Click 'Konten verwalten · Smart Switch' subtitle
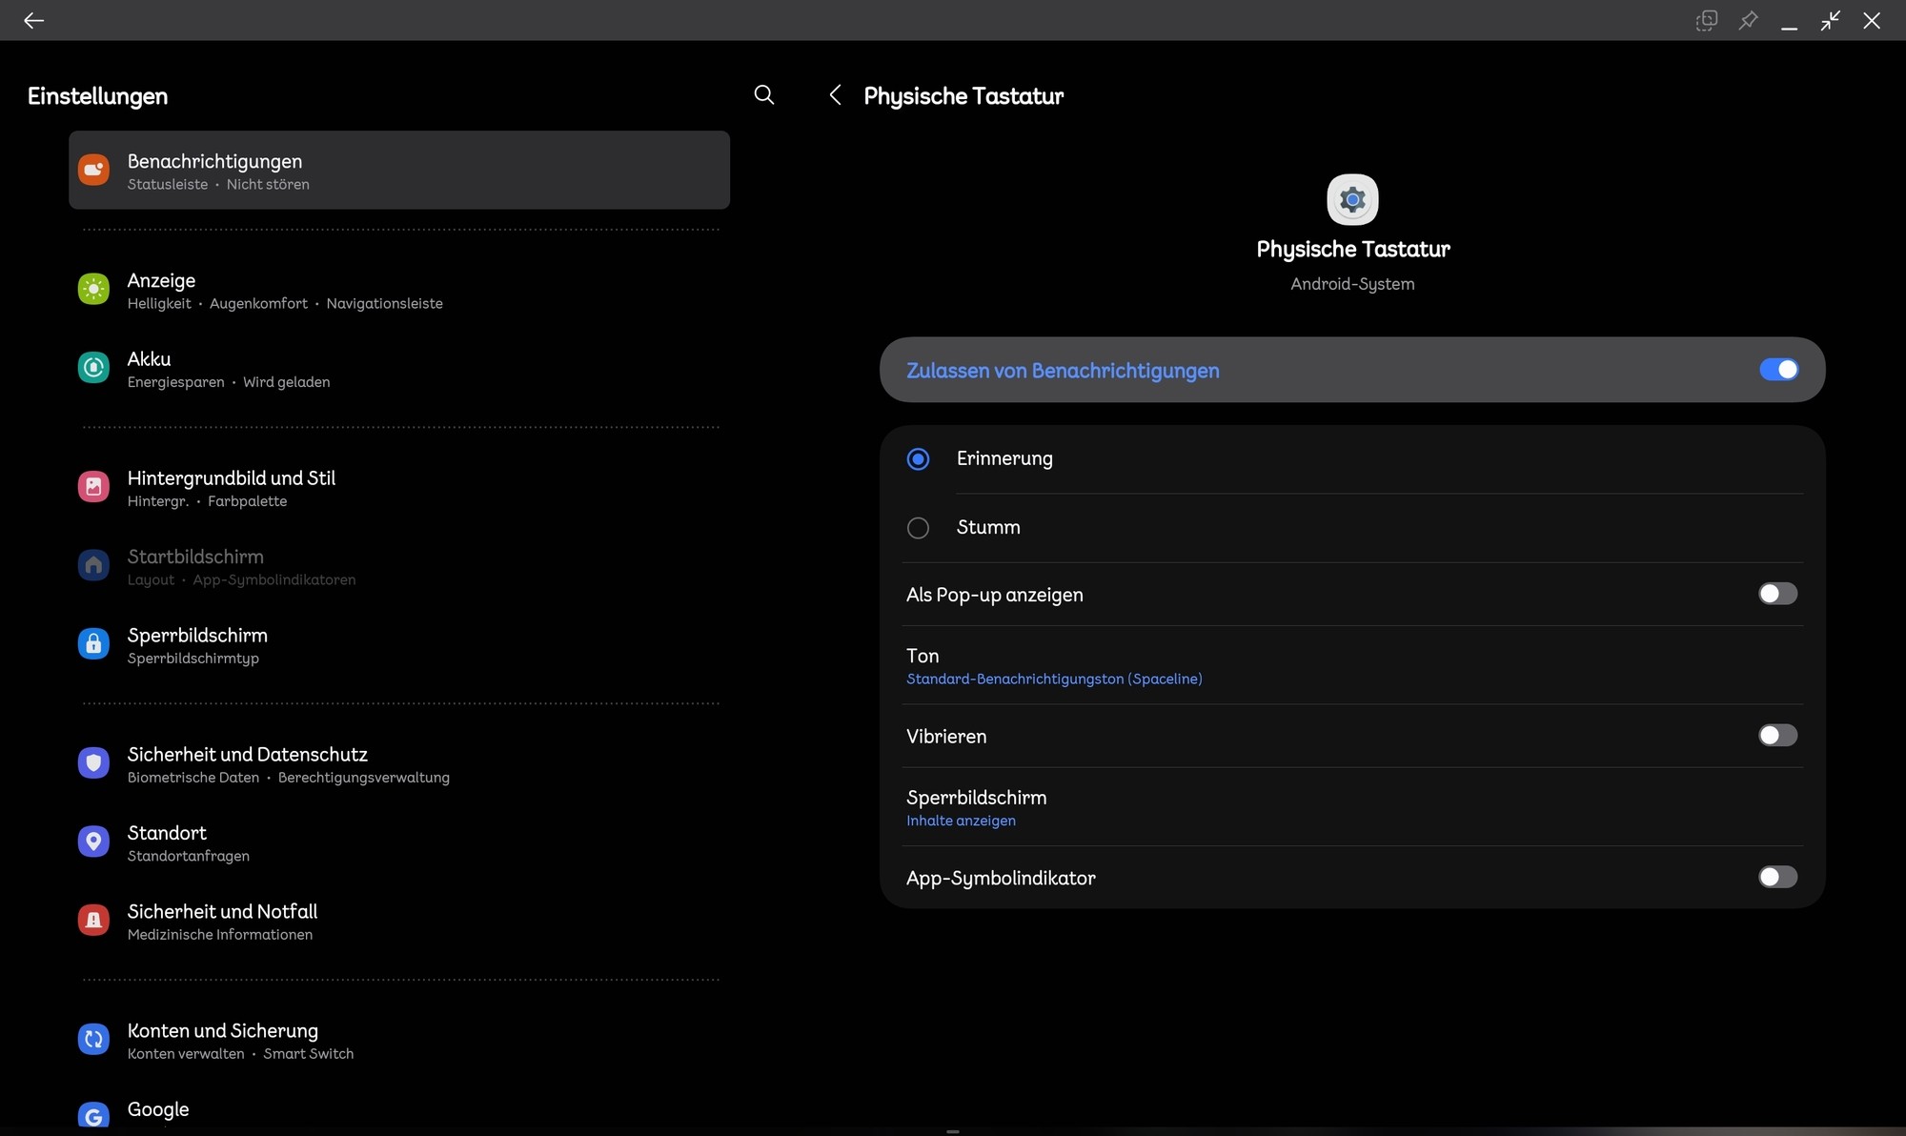This screenshot has width=1906, height=1136. click(x=240, y=1054)
